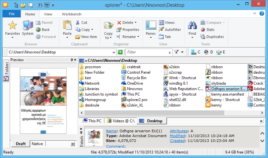Open the File menu
The height and width of the screenshot is (158, 268).
pos(12,14)
